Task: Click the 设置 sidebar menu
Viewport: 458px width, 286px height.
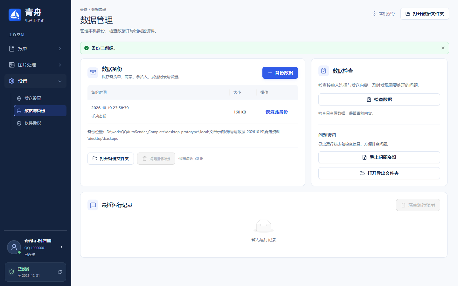Action: [x=35, y=81]
